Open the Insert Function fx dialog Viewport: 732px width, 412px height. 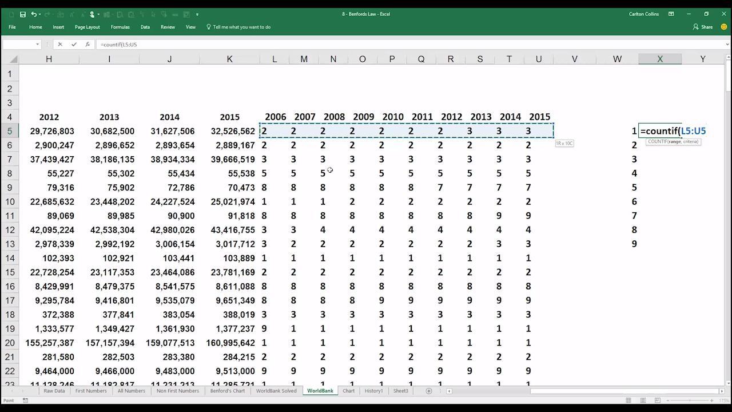pyautogui.click(x=87, y=44)
